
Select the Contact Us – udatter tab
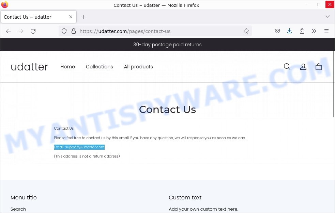coord(39,17)
